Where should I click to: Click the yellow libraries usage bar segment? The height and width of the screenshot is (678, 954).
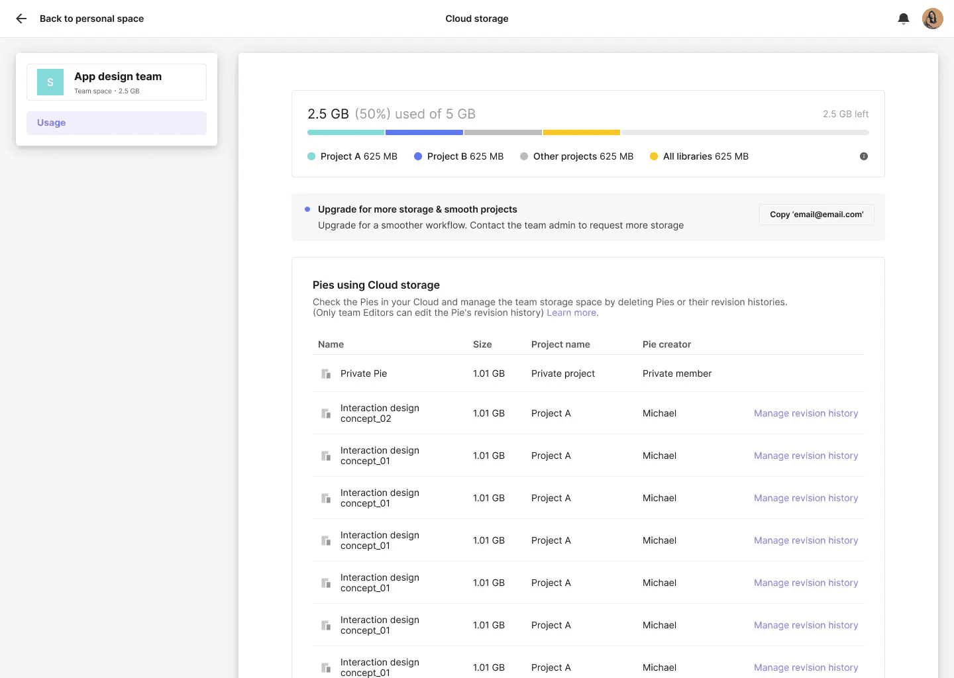coord(582,132)
